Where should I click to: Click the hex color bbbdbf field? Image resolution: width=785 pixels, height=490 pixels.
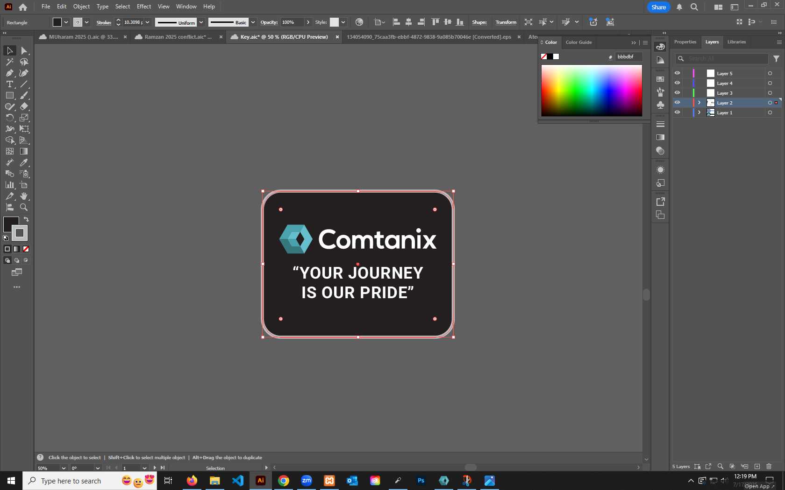click(628, 56)
